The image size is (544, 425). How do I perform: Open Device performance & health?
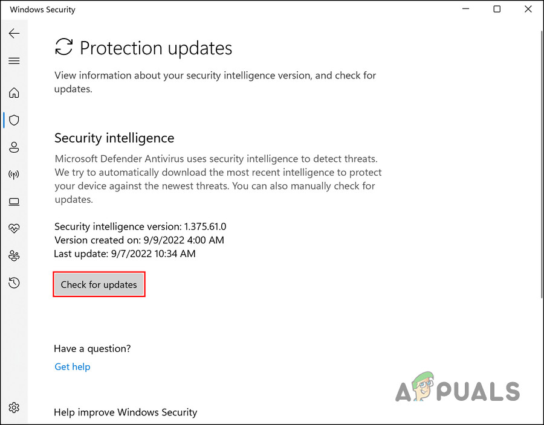coord(14,228)
